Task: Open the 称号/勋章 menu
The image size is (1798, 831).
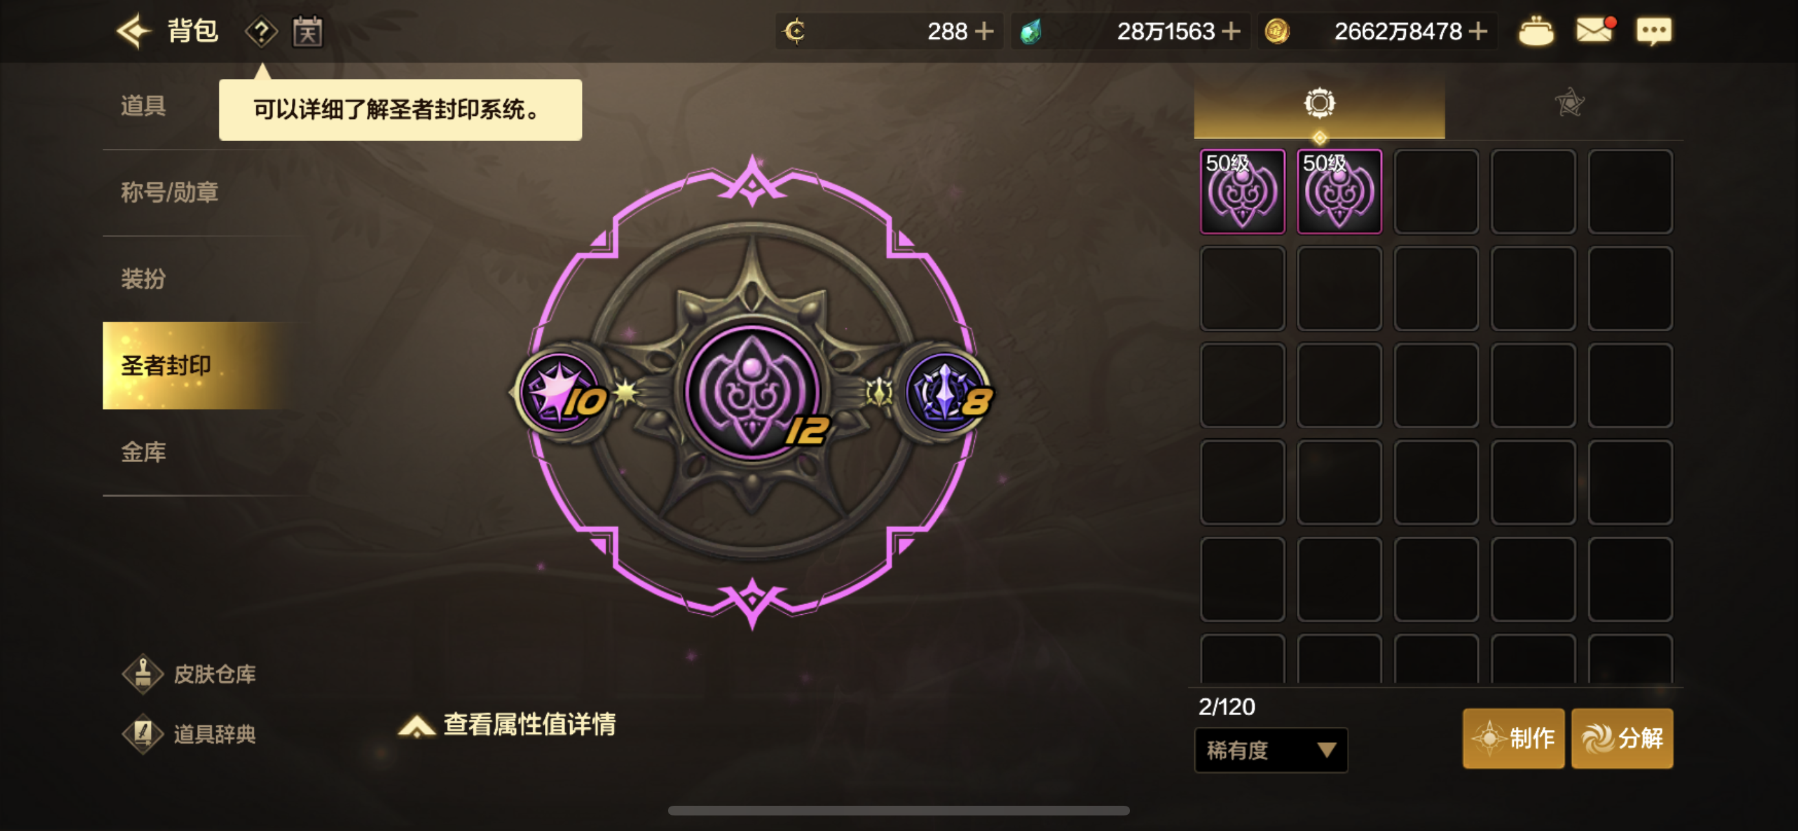Action: pos(170,193)
